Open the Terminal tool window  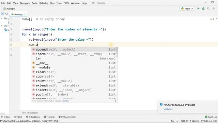[x=49, y=117]
